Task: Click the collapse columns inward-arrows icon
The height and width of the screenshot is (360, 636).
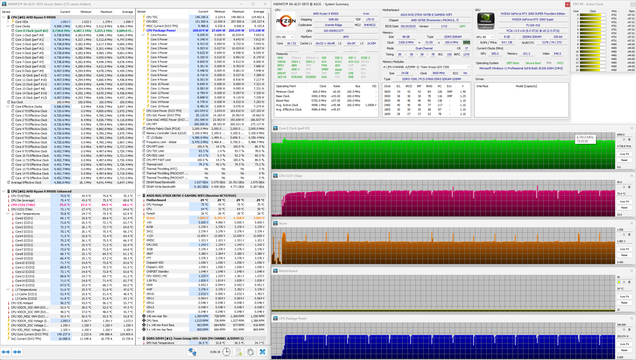Action: (17, 352)
